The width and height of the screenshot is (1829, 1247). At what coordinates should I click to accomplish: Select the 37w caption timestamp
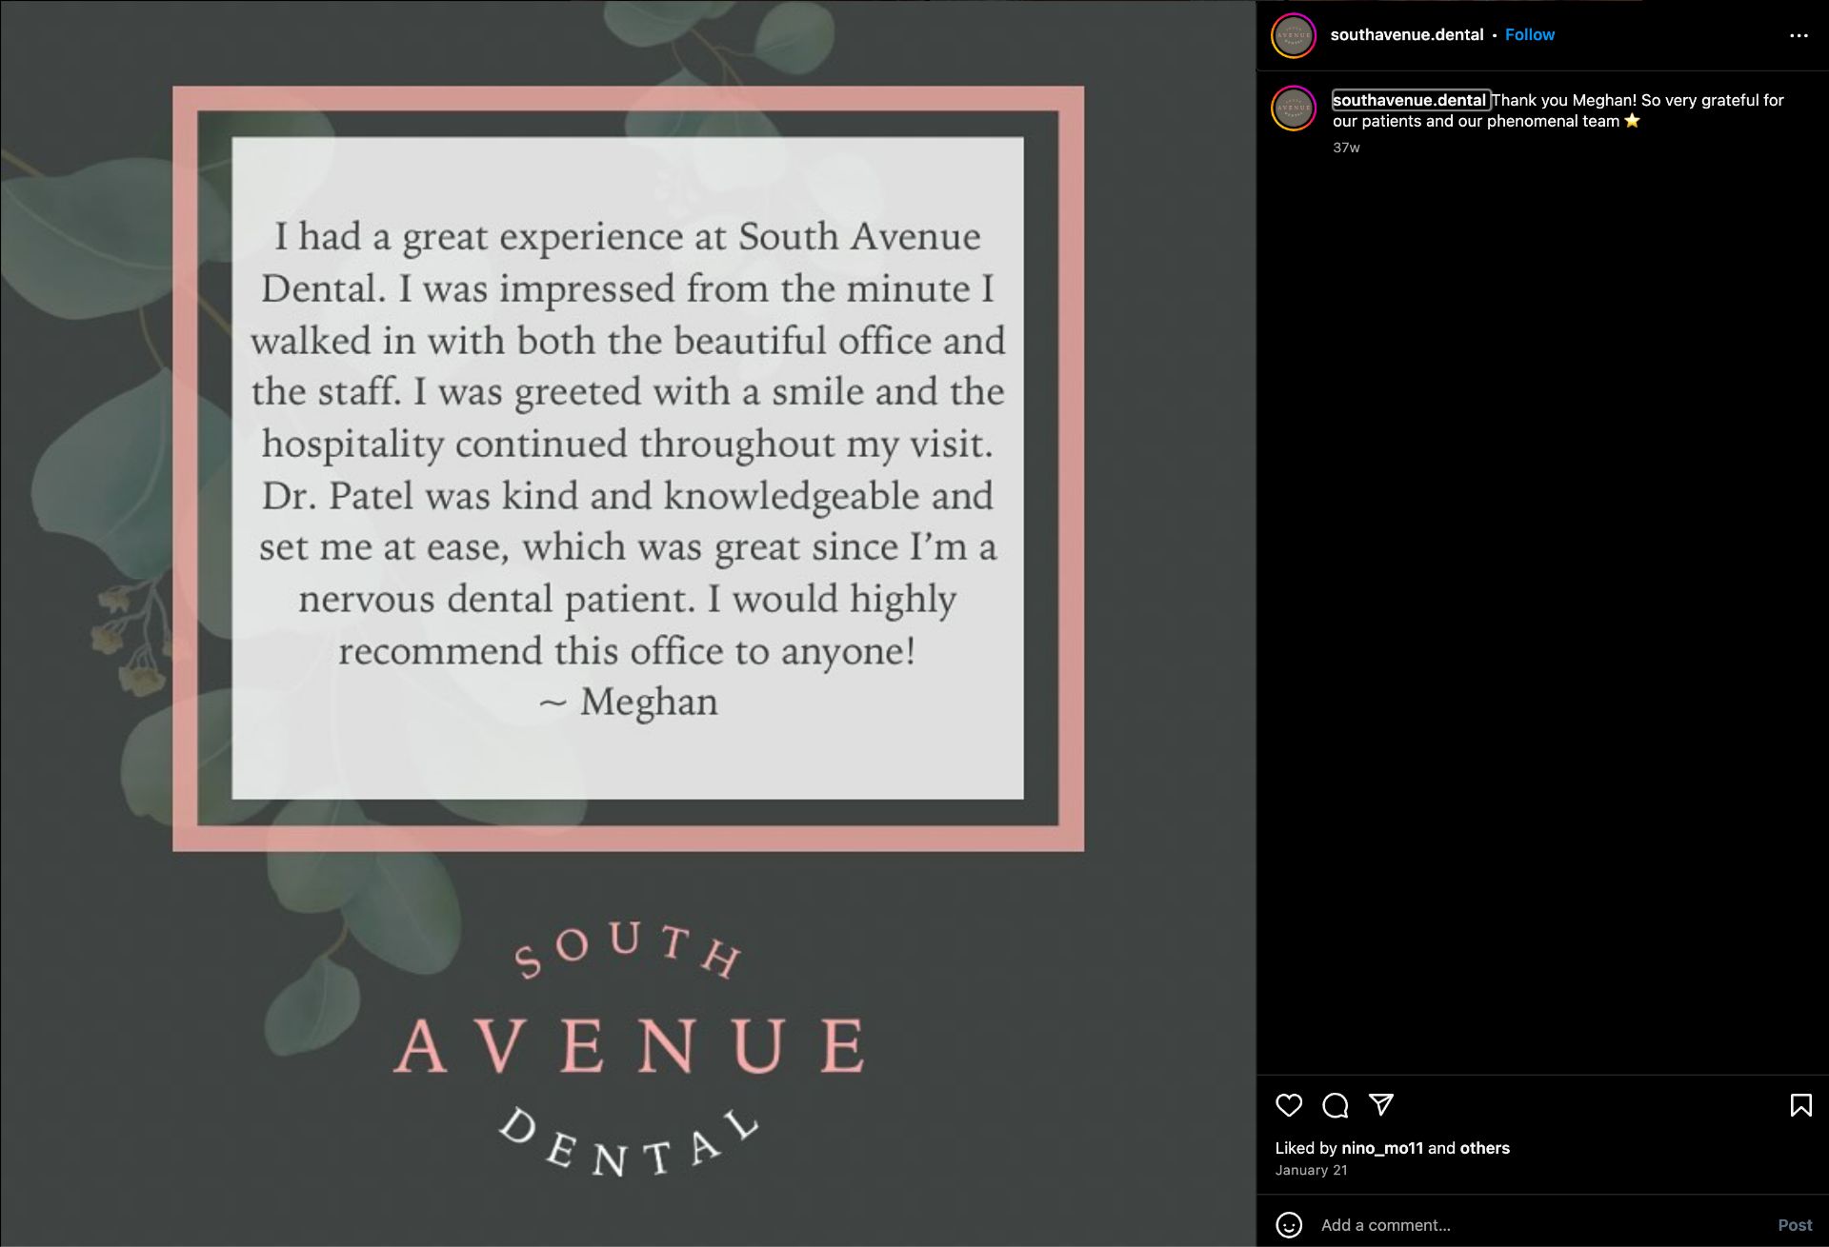pyautogui.click(x=1346, y=148)
